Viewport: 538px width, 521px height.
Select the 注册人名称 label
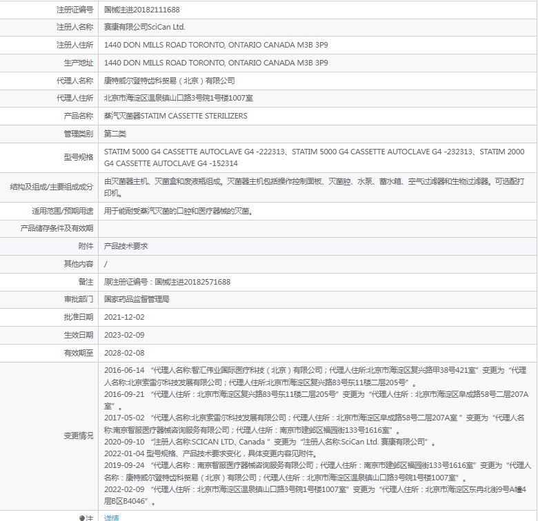point(74,27)
